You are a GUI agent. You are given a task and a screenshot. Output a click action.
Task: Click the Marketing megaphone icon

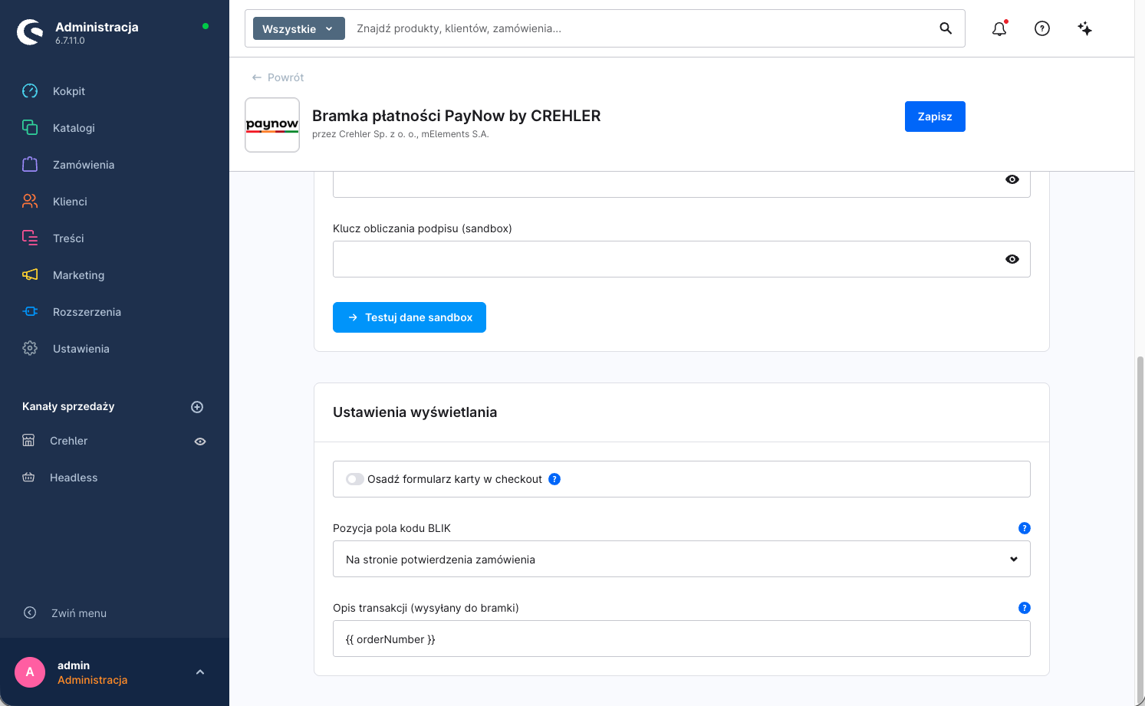tap(30, 275)
